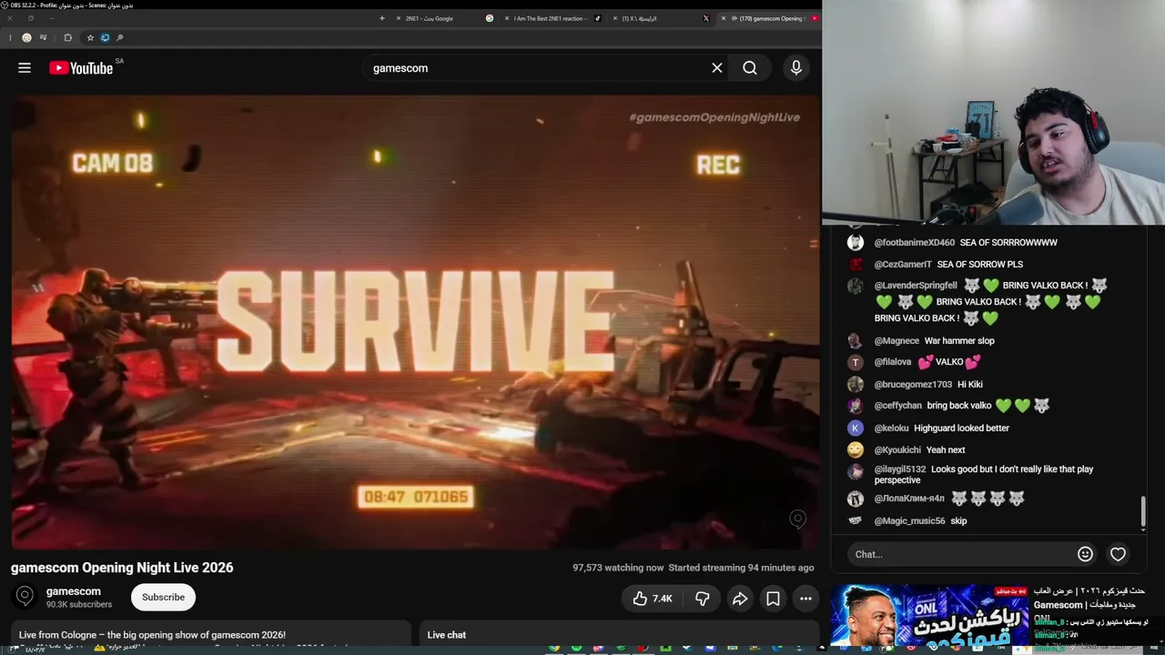1165x655 pixels.
Task: Grab the live chat scrollbar
Action: 1143,512
